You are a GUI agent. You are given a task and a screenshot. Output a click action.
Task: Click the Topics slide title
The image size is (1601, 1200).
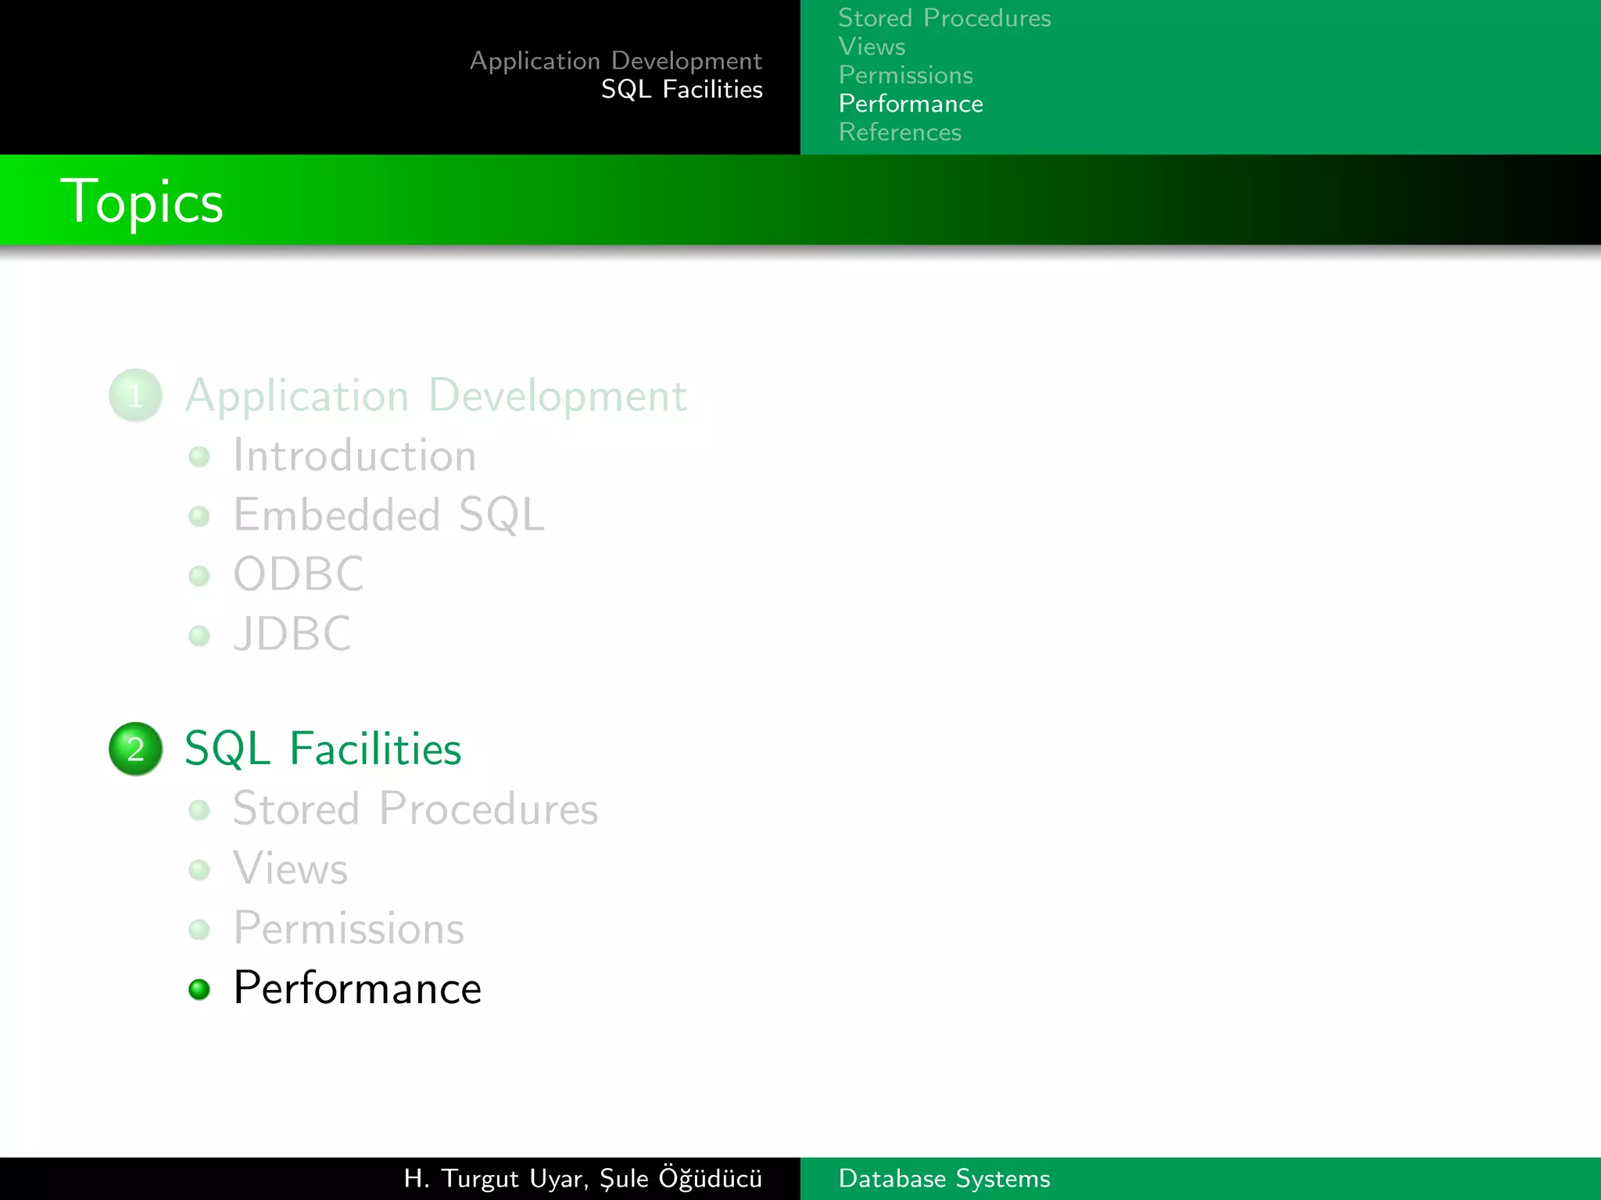[141, 202]
